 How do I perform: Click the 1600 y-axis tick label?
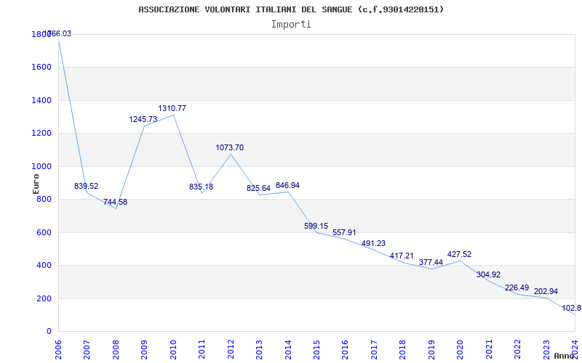(x=43, y=67)
